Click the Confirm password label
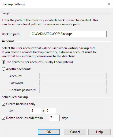The image size is (113, 137). point(23,90)
